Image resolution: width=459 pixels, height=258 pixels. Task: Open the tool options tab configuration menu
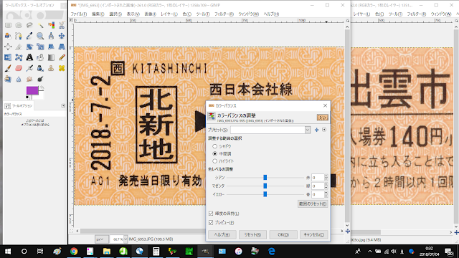pyautogui.click(x=63, y=105)
